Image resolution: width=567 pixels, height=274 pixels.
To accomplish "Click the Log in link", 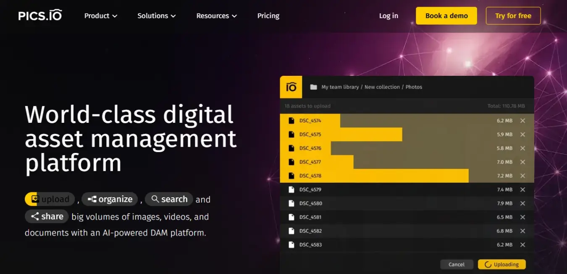I will (x=388, y=16).
